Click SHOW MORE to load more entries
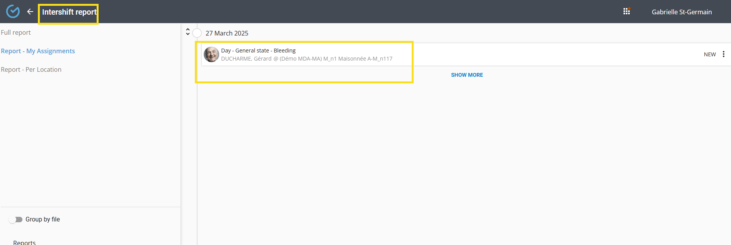The height and width of the screenshot is (245, 731). pos(467,75)
